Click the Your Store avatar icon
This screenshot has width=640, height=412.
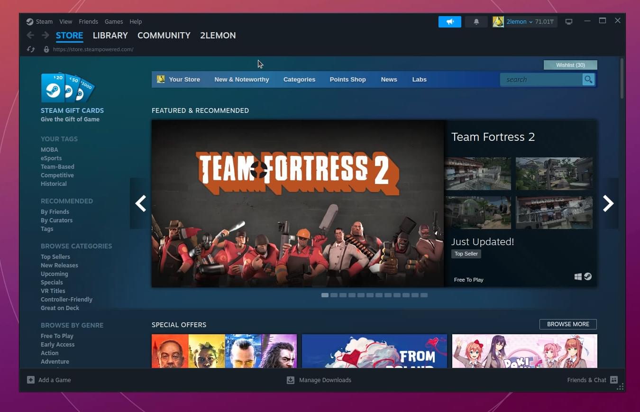tap(161, 79)
